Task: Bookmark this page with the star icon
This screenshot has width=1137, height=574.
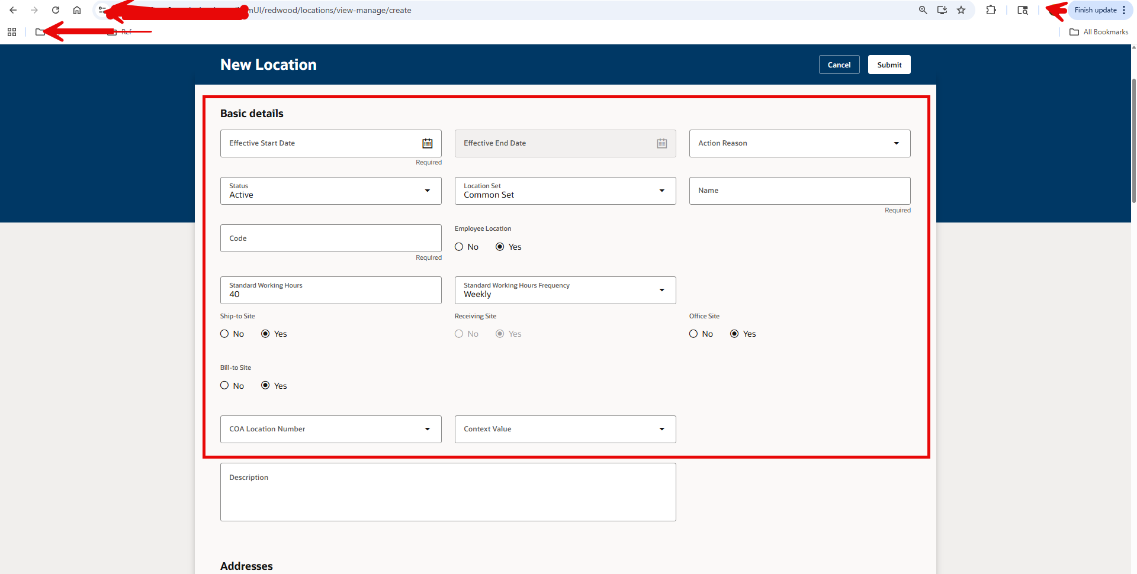Action: [961, 10]
